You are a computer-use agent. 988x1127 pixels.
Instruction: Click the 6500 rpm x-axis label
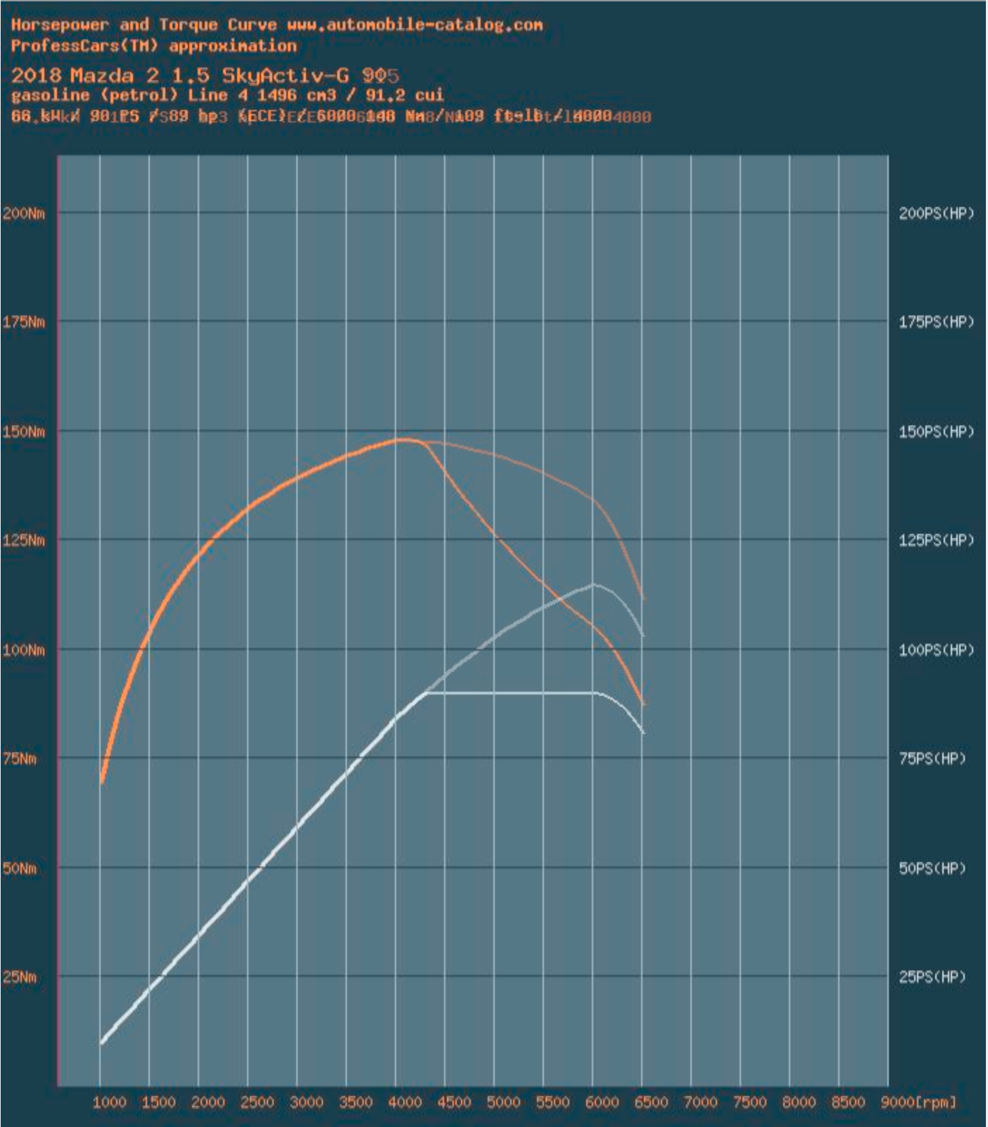point(651,1102)
